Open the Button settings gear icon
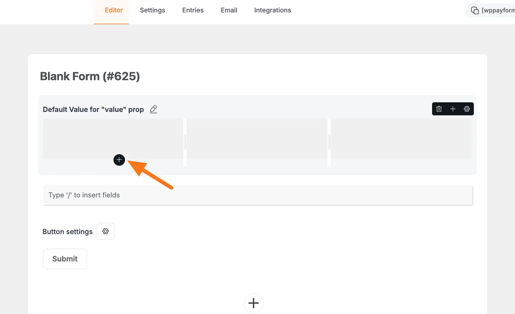Image resolution: width=515 pixels, height=314 pixels. 105,231
